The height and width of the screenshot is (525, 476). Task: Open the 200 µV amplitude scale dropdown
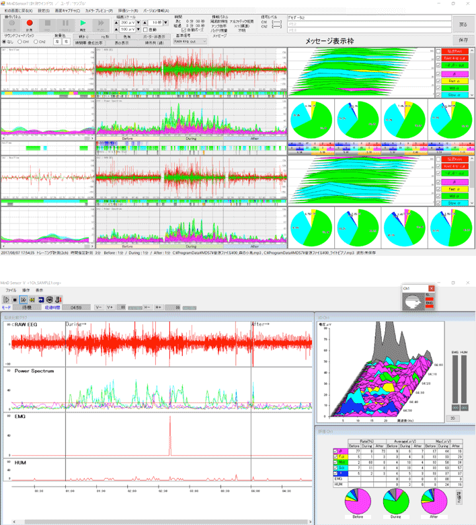pyautogui.click(x=128, y=22)
